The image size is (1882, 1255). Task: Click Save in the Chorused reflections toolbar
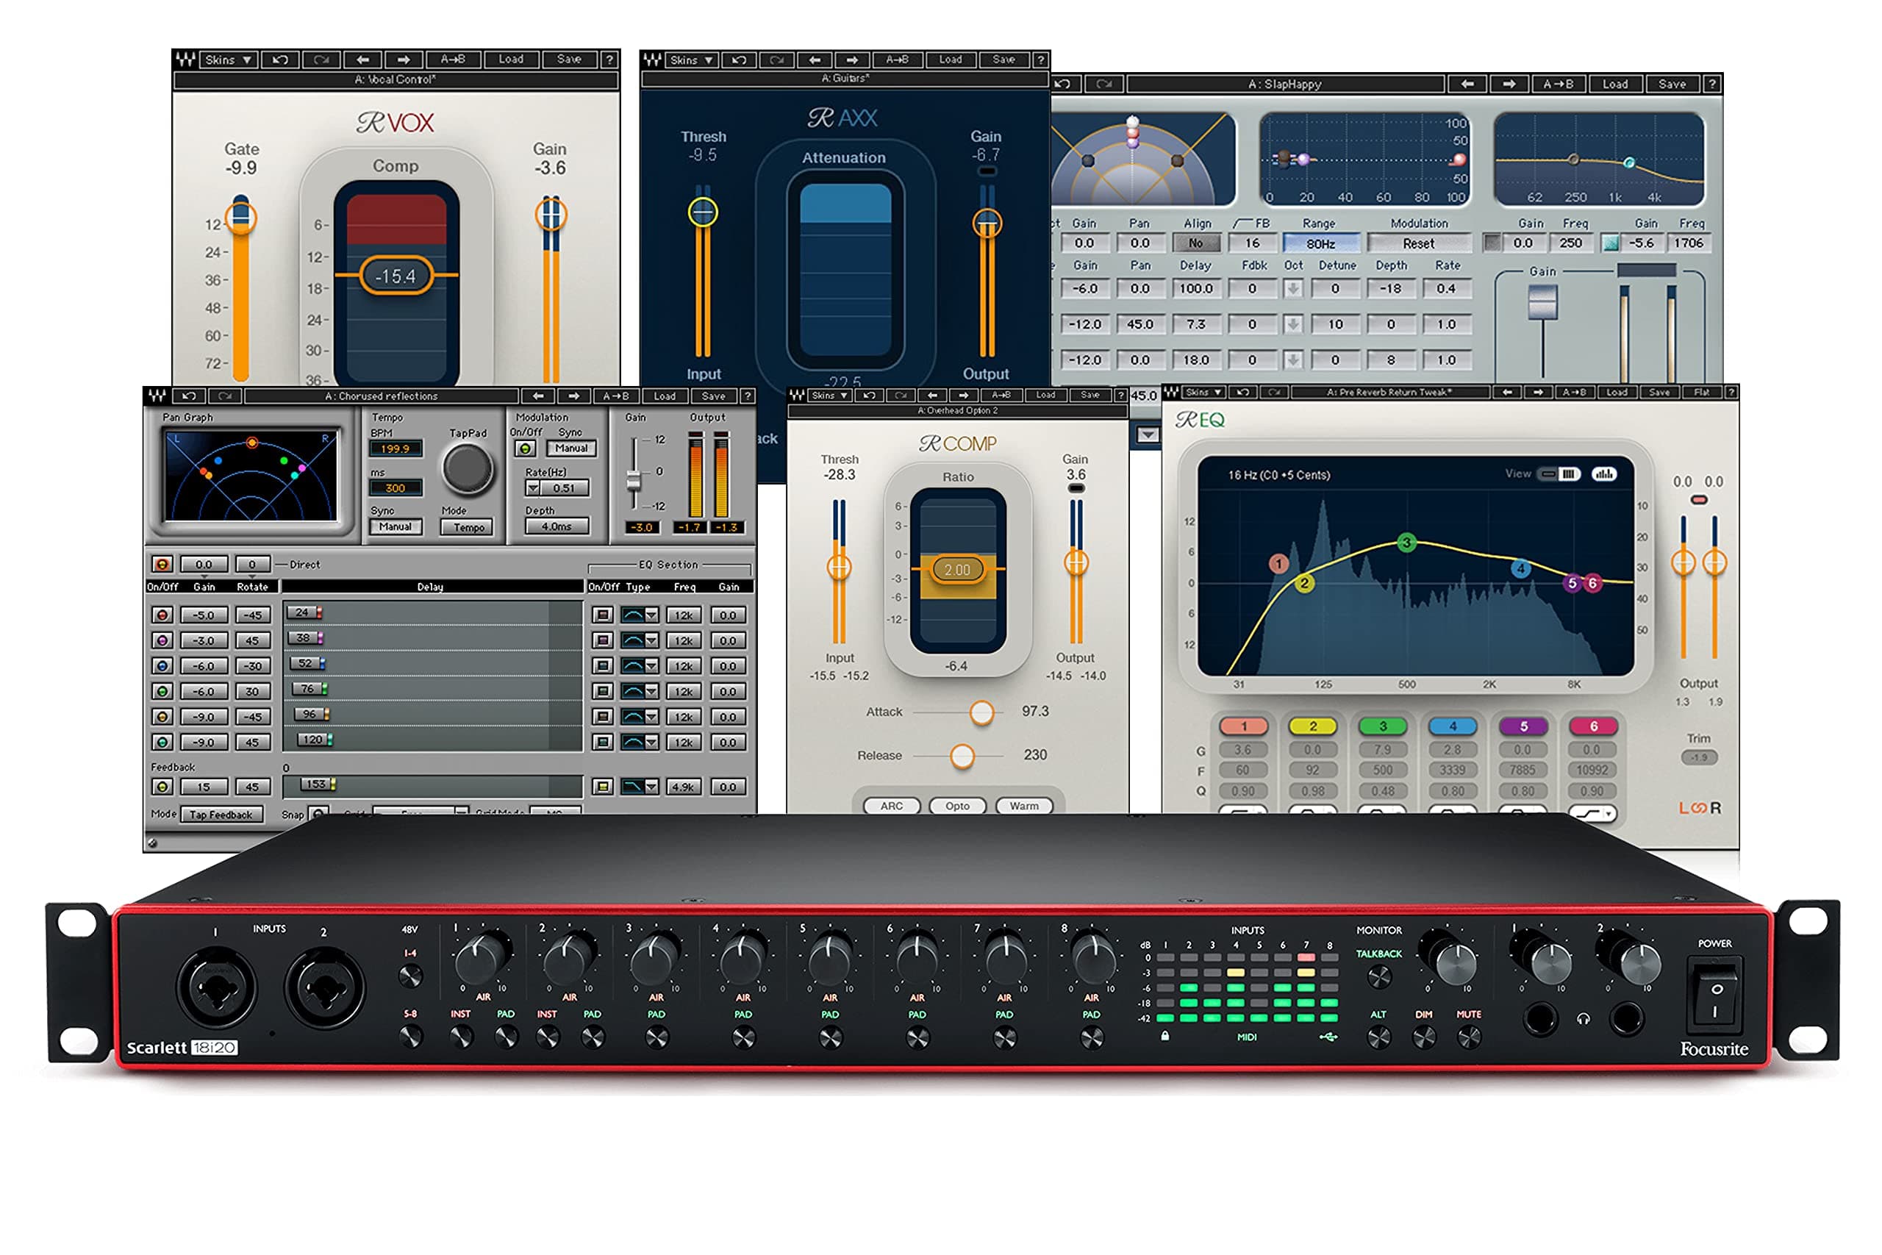click(x=712, y=396)
